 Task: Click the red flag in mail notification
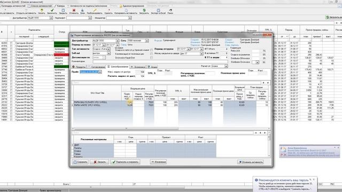click(282, 155)
